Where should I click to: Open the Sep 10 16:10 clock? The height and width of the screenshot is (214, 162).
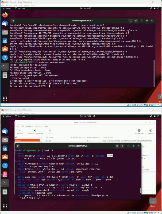click(x=85, y=8)
